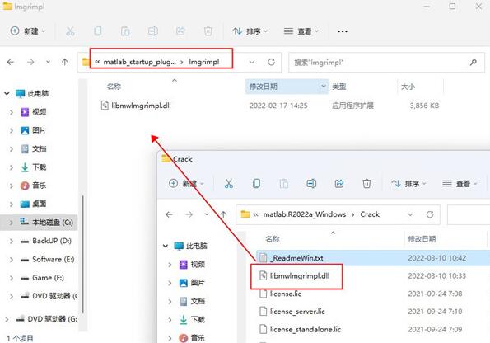This screenshot has width=490, height=343.
Task: Select license_standalone.lic file
Action: point(306,329)
